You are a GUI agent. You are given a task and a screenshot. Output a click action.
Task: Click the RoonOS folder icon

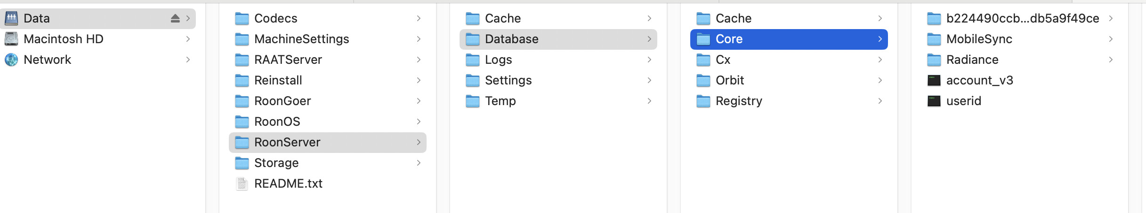pyautogui.click(x=242, y=122)
